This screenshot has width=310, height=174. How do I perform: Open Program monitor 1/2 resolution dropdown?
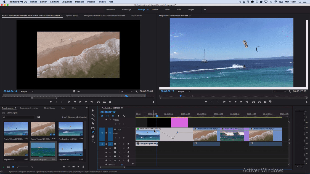click(x=280, y=91)
